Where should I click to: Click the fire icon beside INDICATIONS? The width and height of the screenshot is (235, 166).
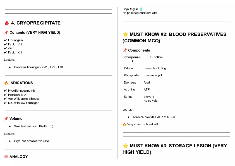tap(6, 83)
